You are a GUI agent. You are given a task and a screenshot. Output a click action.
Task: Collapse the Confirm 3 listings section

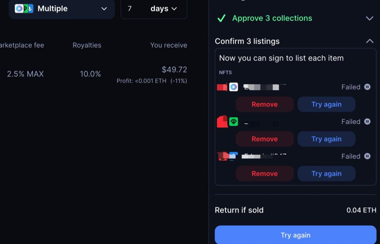click(370, 41)
